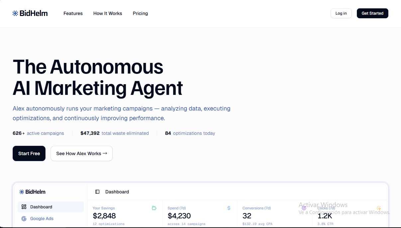401x228 pixels.
Task: Click the Dashboard grid icon in sidebar
Action: tap(24, 207)
